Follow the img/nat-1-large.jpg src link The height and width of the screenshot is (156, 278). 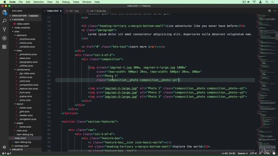(x=121, y=88)
